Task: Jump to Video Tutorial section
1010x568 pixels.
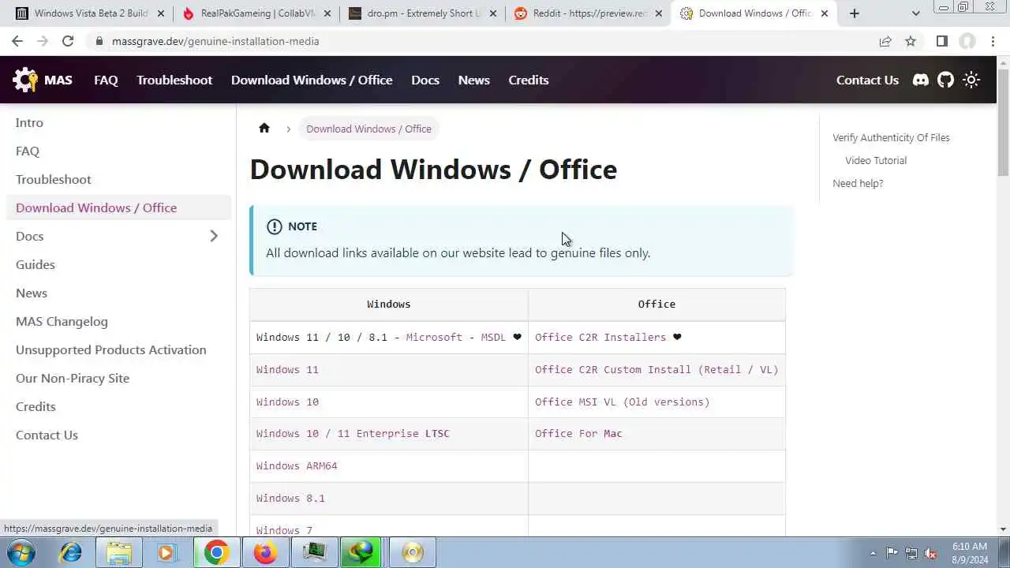Action: tap(876, 160)
